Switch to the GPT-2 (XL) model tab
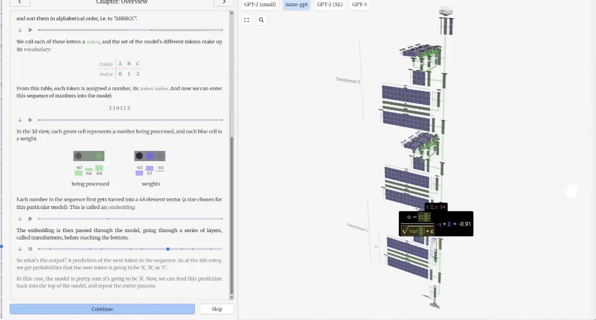The height and width of the screenshot is (320, 596). pos(330,5)
